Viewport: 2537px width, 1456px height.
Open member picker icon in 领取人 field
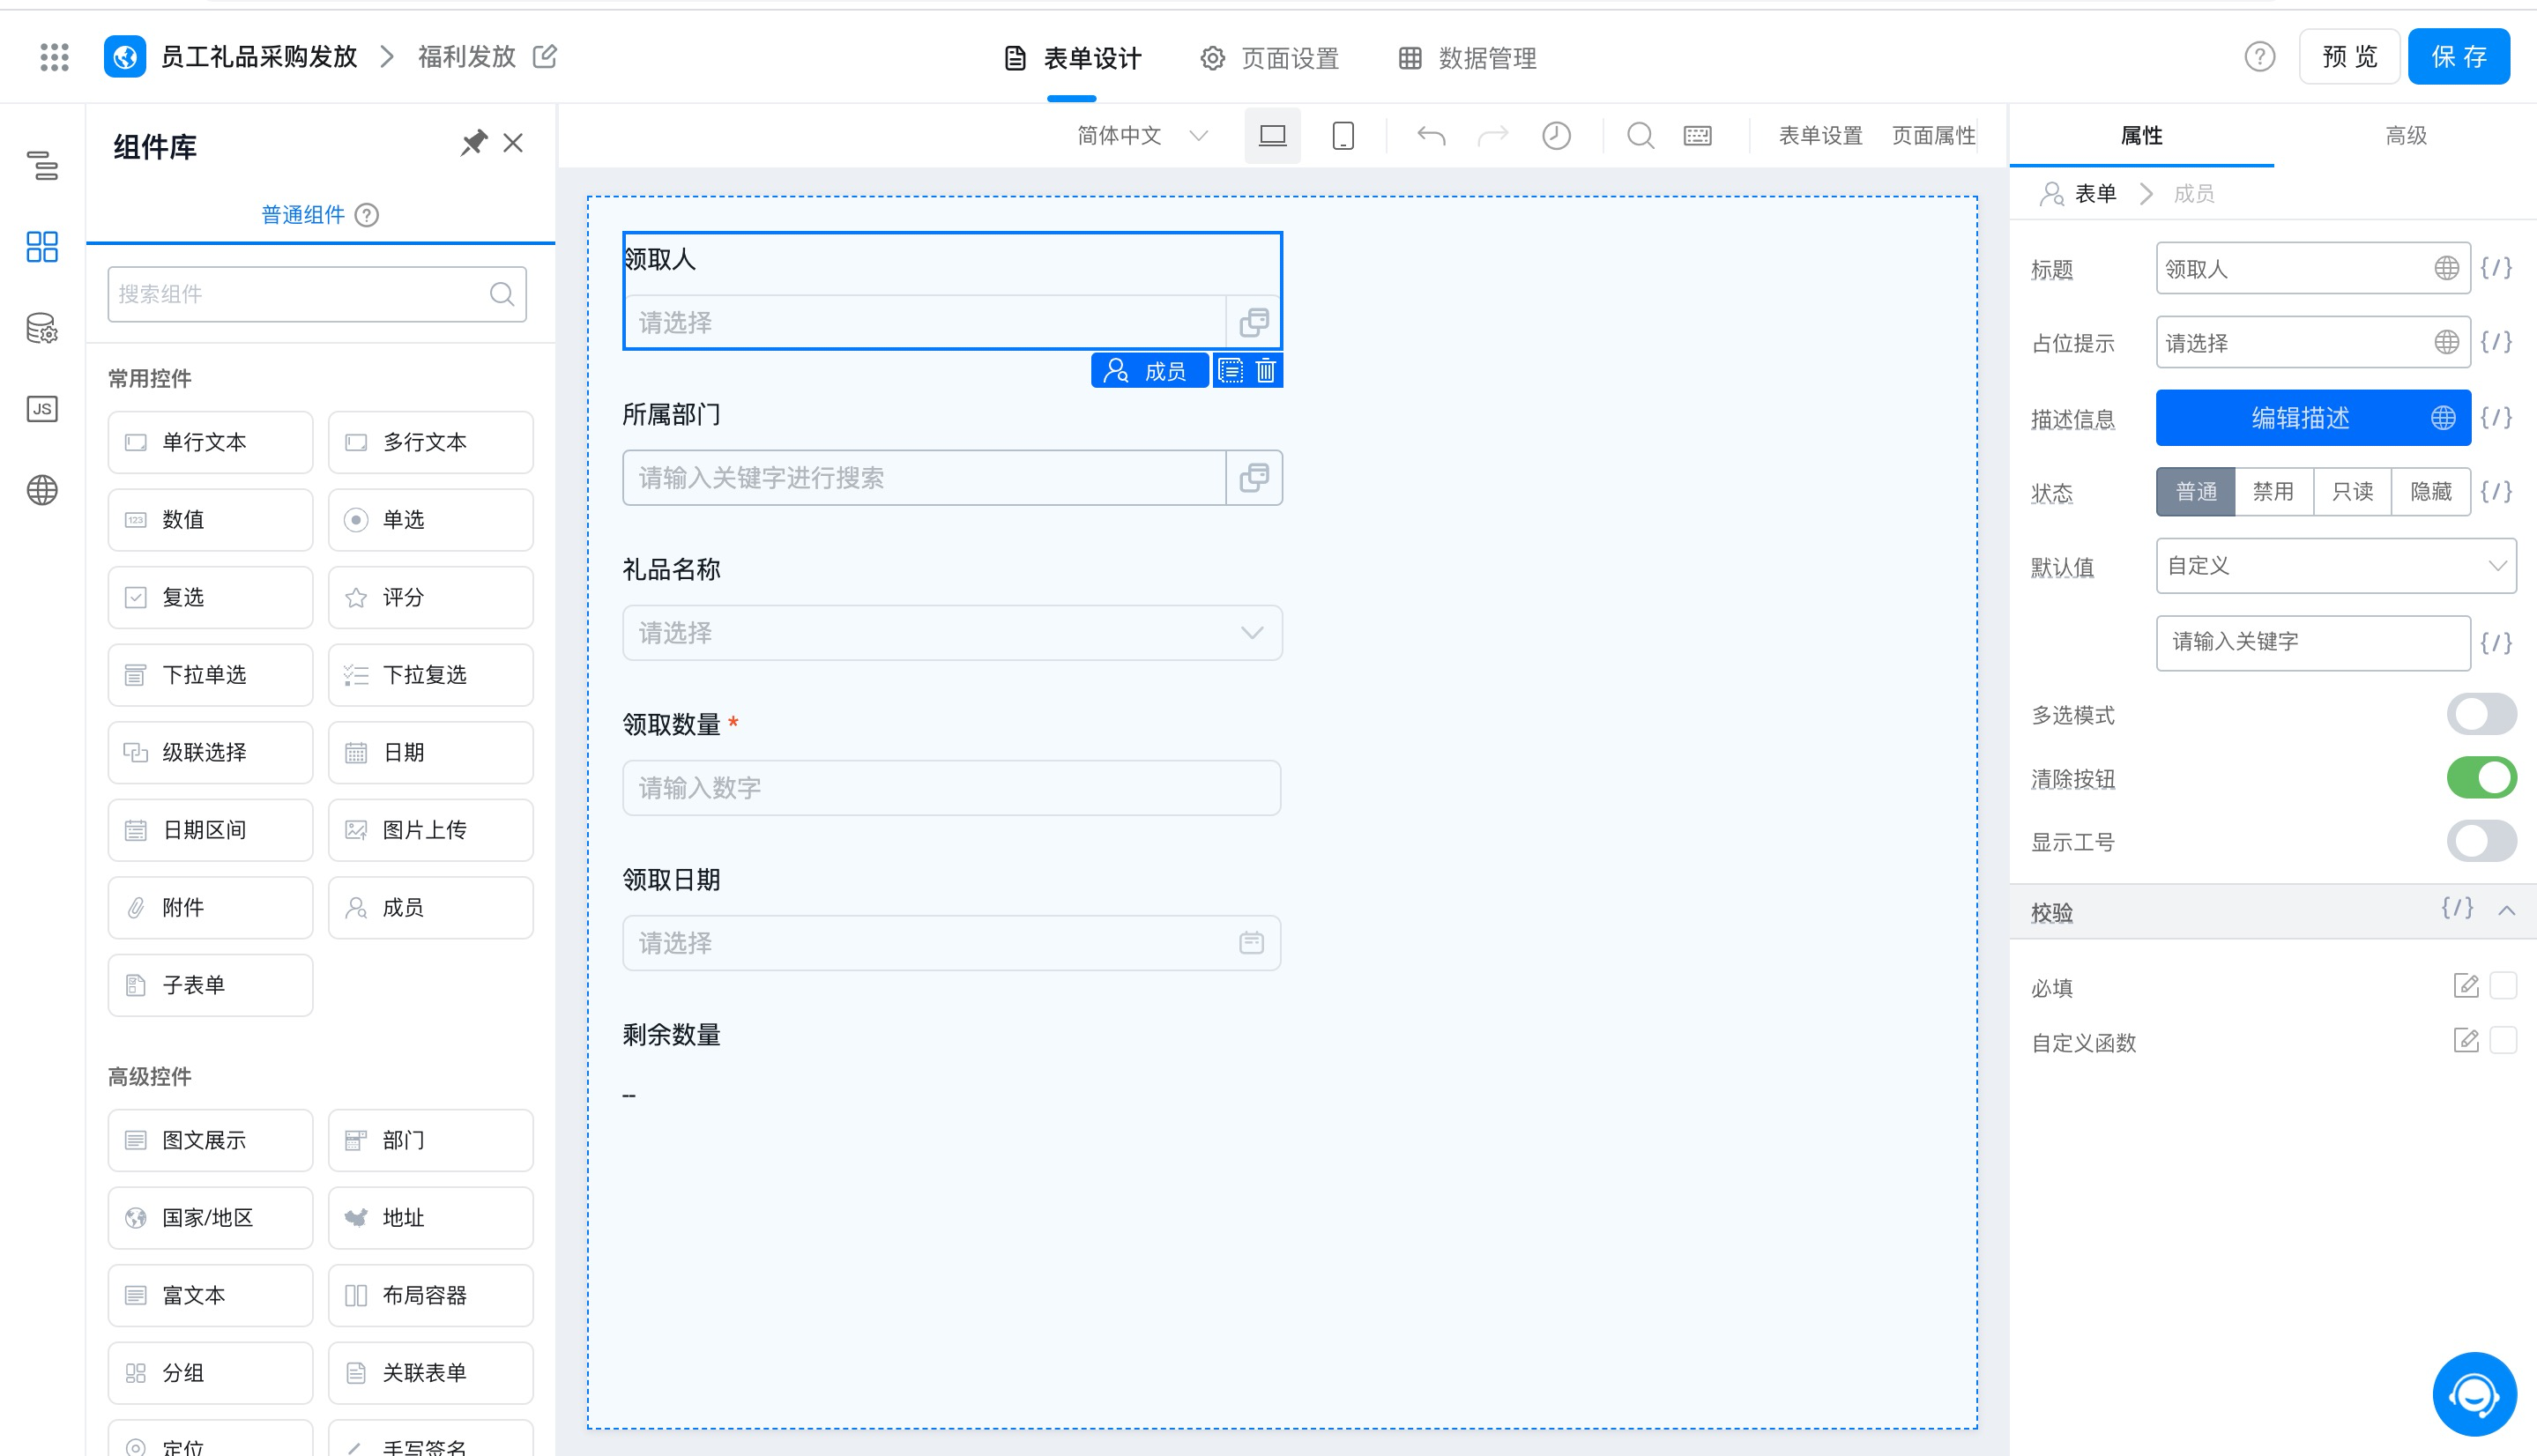1254,322
